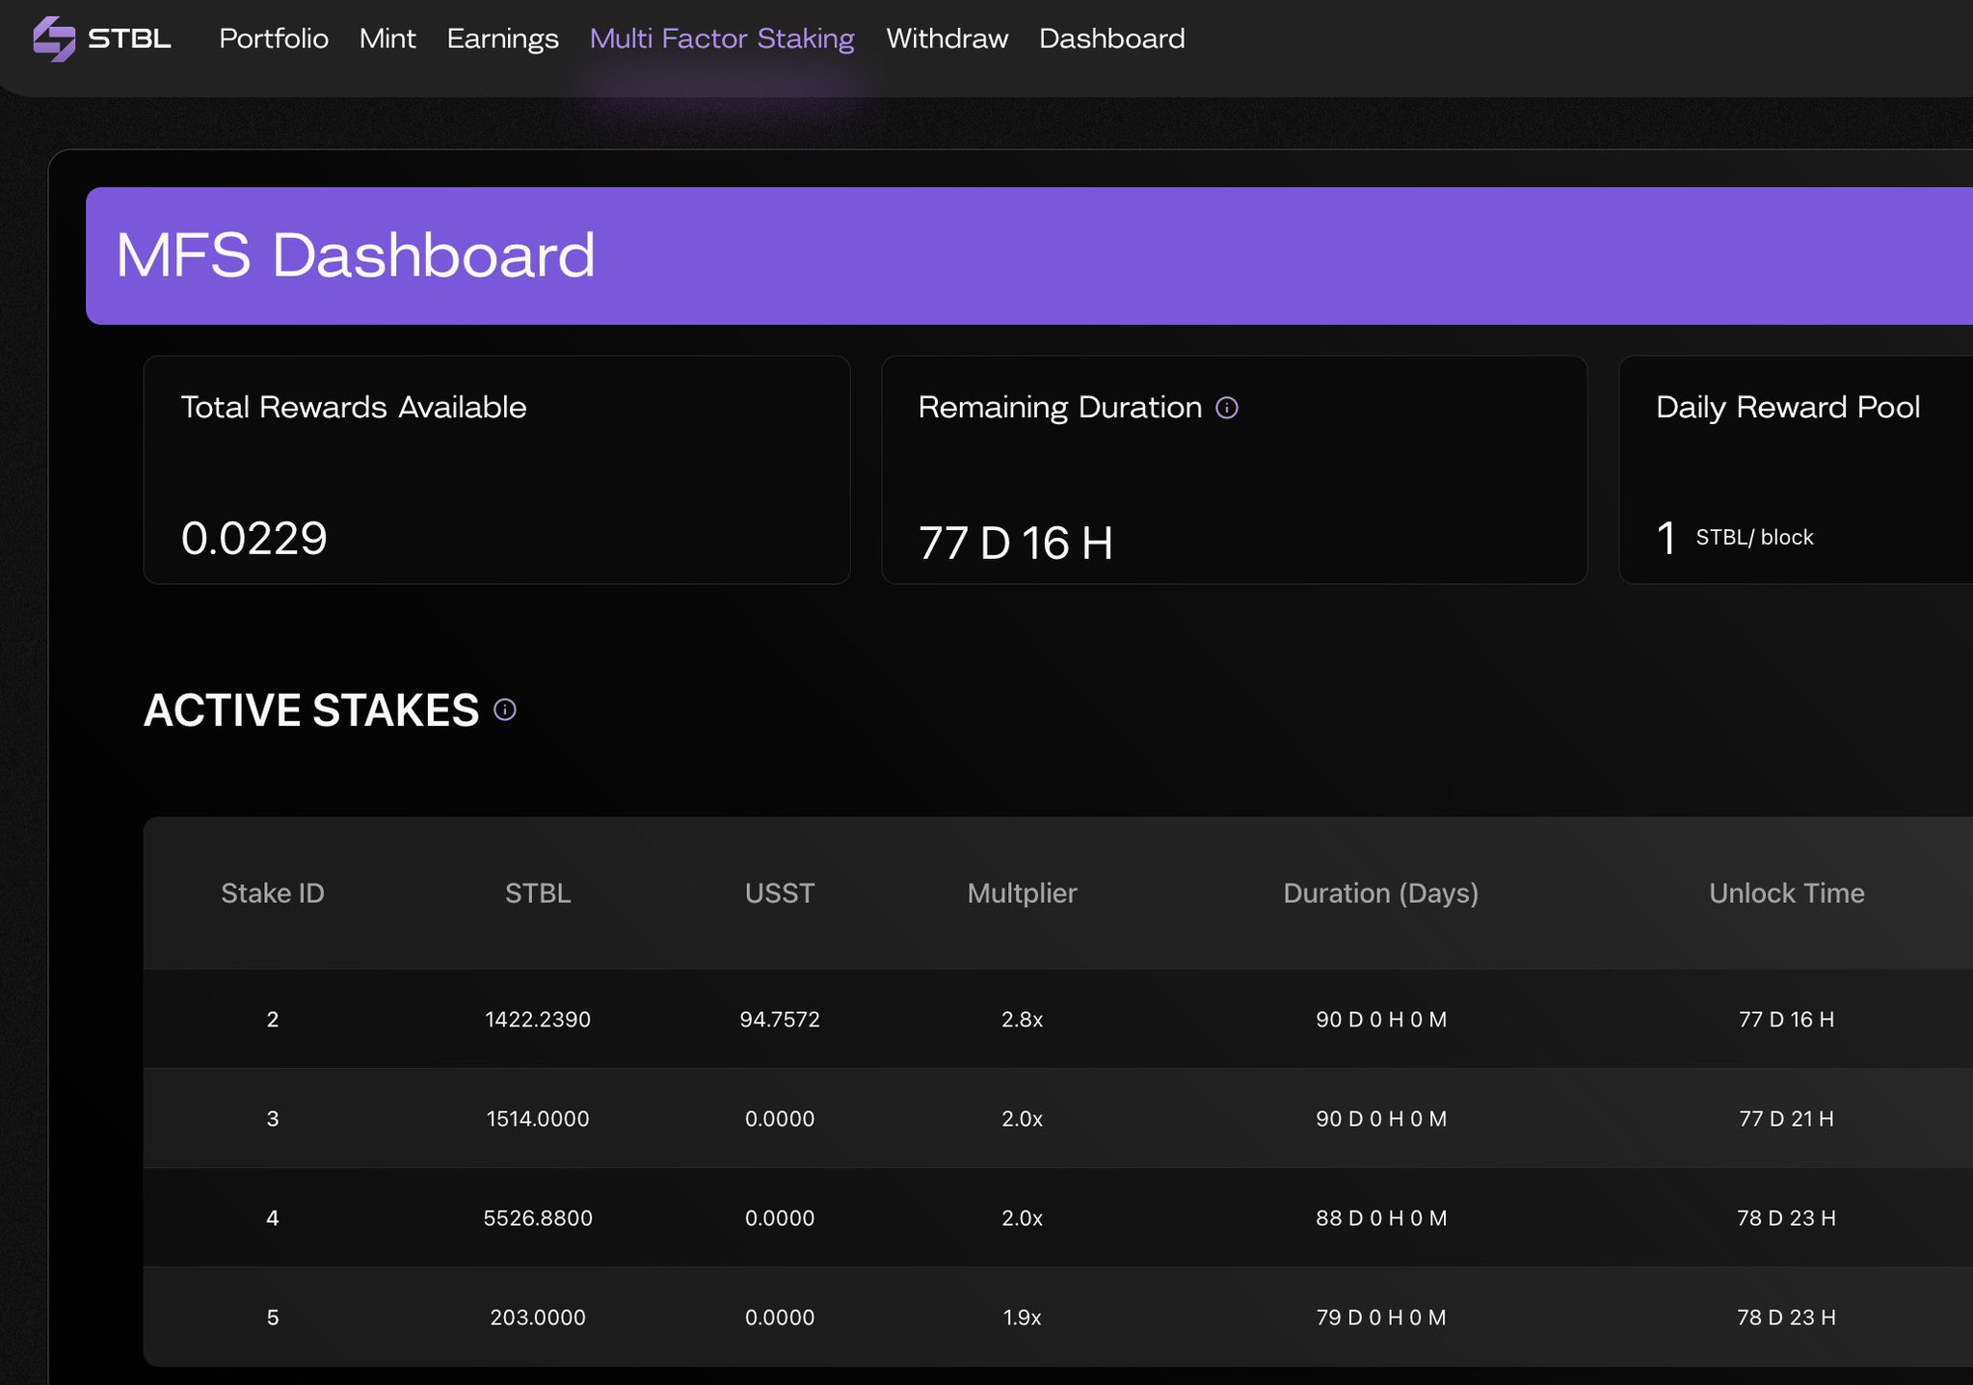Open the Dashboard nav link
Viewport: 1973px width, 1385px height.
[1111, 39]
